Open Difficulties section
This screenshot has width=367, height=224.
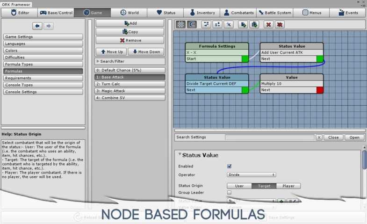[43, 58]
